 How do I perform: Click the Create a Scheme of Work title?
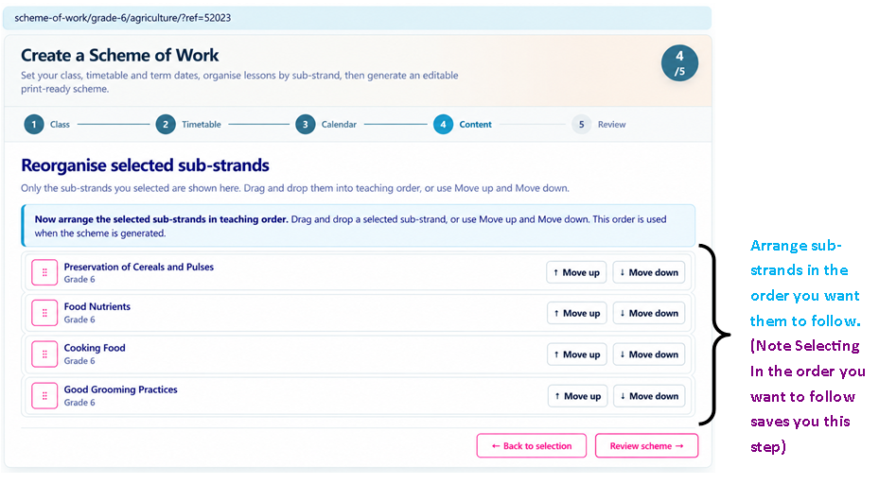[x=119, y=55]
